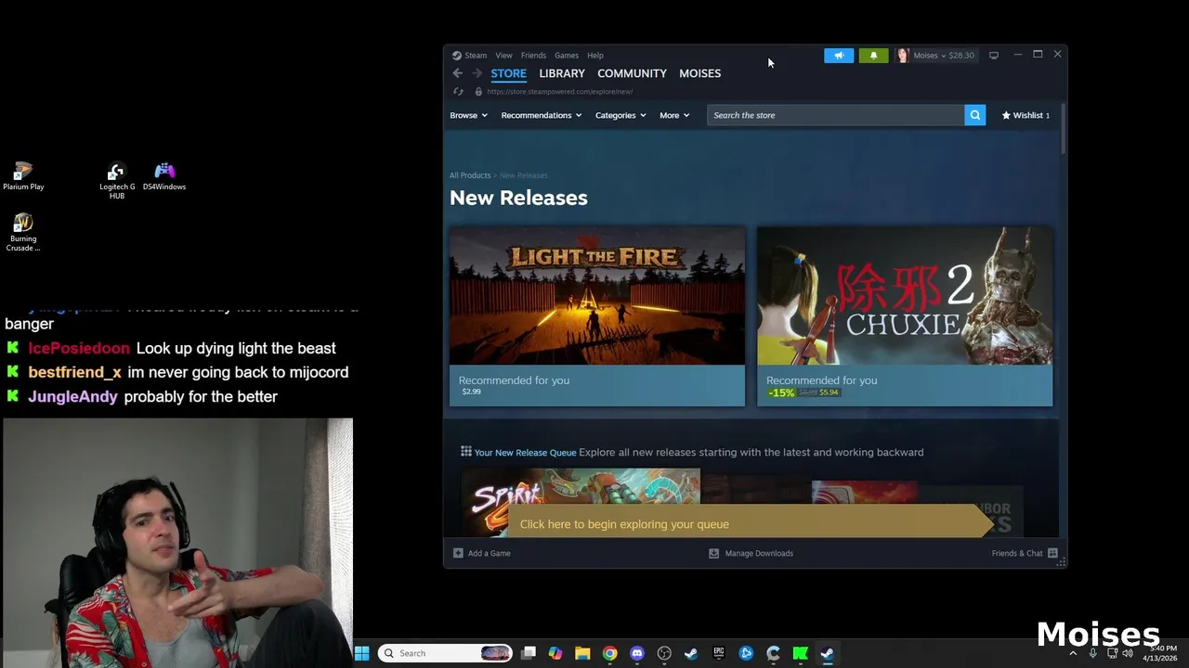1189x668 pixels.
Task: Click Your New Release Queue link
Action: (x=525, y=453)
